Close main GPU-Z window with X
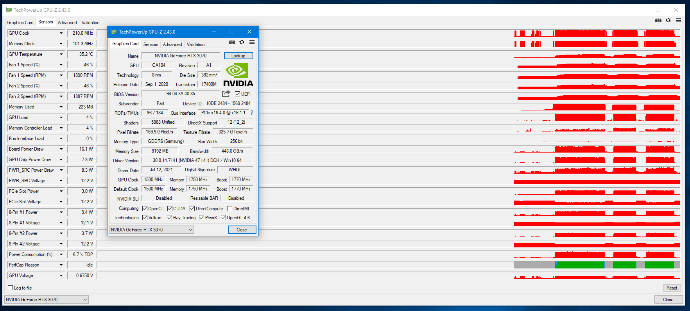The image size is (690, 311). (676, 10)
